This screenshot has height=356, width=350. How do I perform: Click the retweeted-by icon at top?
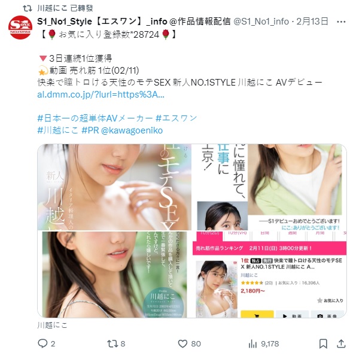[x=28, y=8]
